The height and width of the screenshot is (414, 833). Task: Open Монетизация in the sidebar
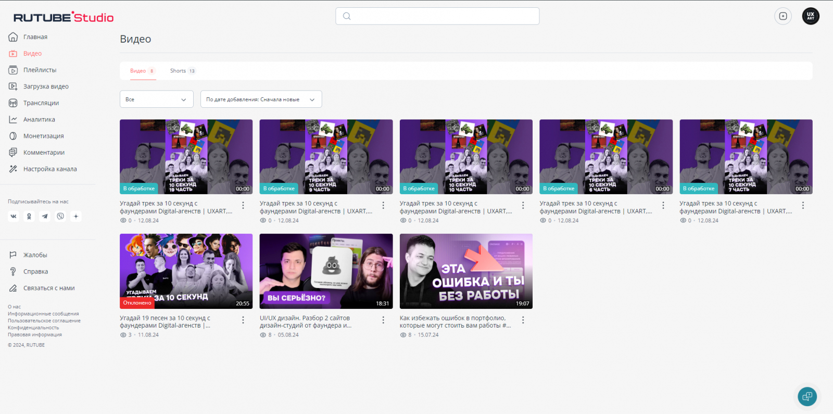(x=43, y=136)
